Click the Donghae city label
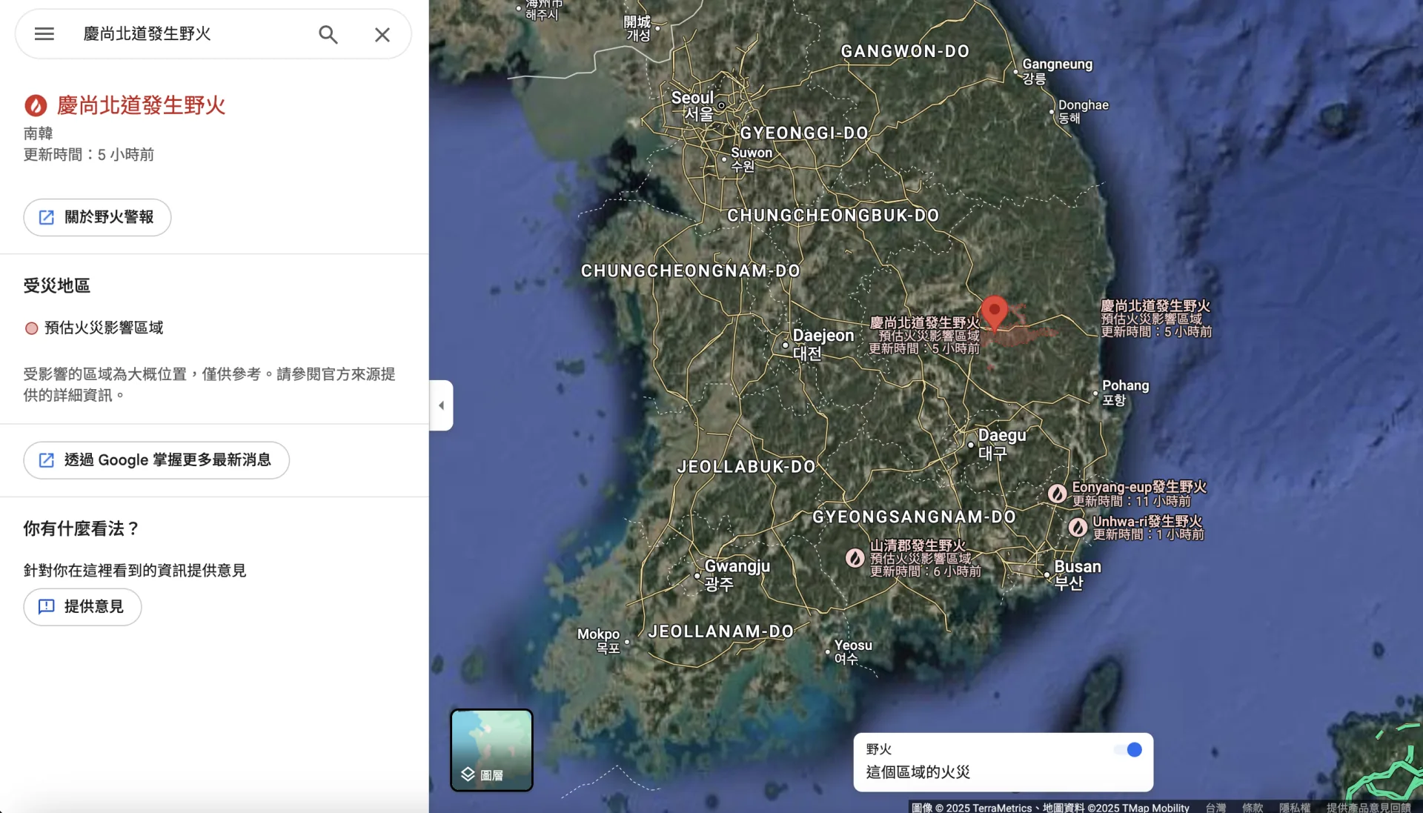The image size is (1423, 813). pos(1083,111)
